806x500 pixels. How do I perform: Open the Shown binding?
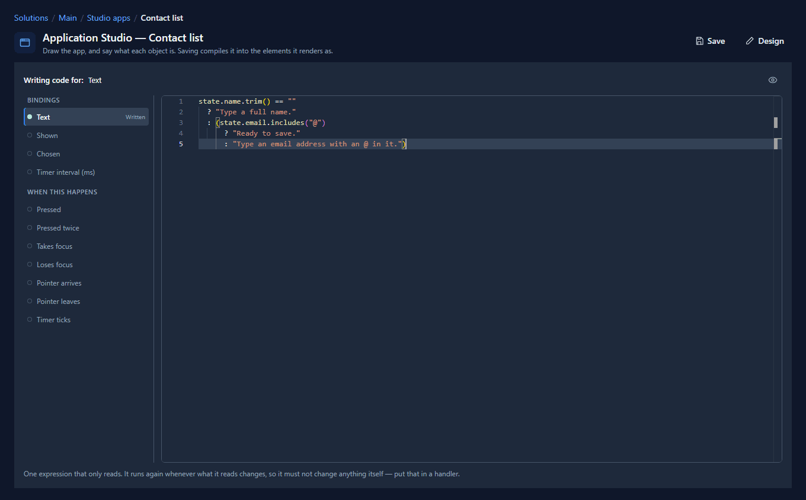coord(86,135)
